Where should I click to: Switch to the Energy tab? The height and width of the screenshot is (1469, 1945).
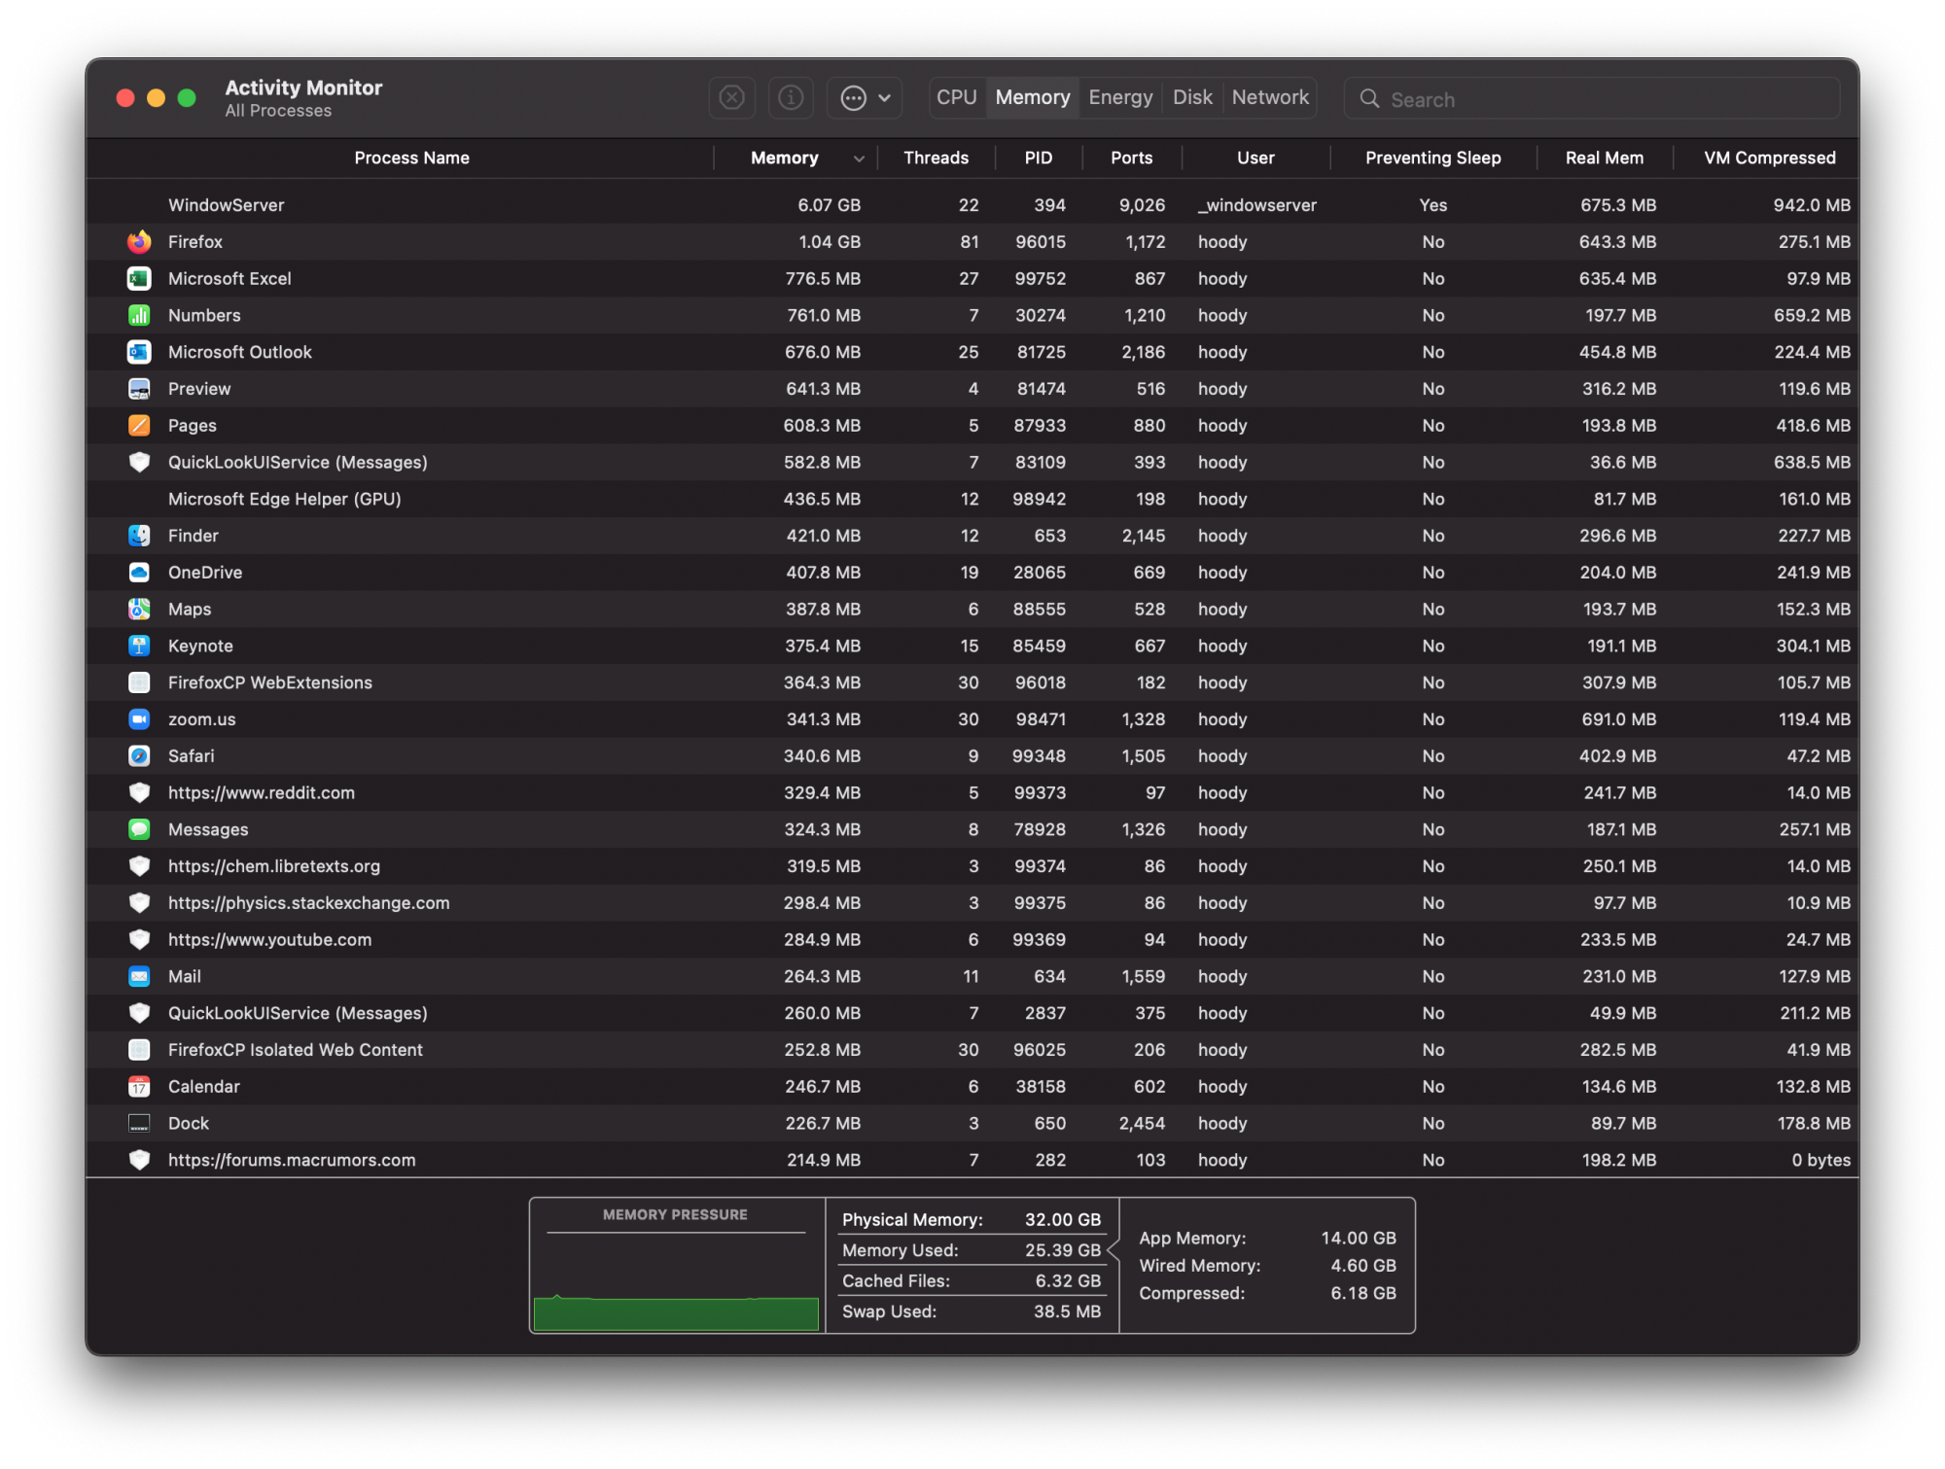point(1120,98)
